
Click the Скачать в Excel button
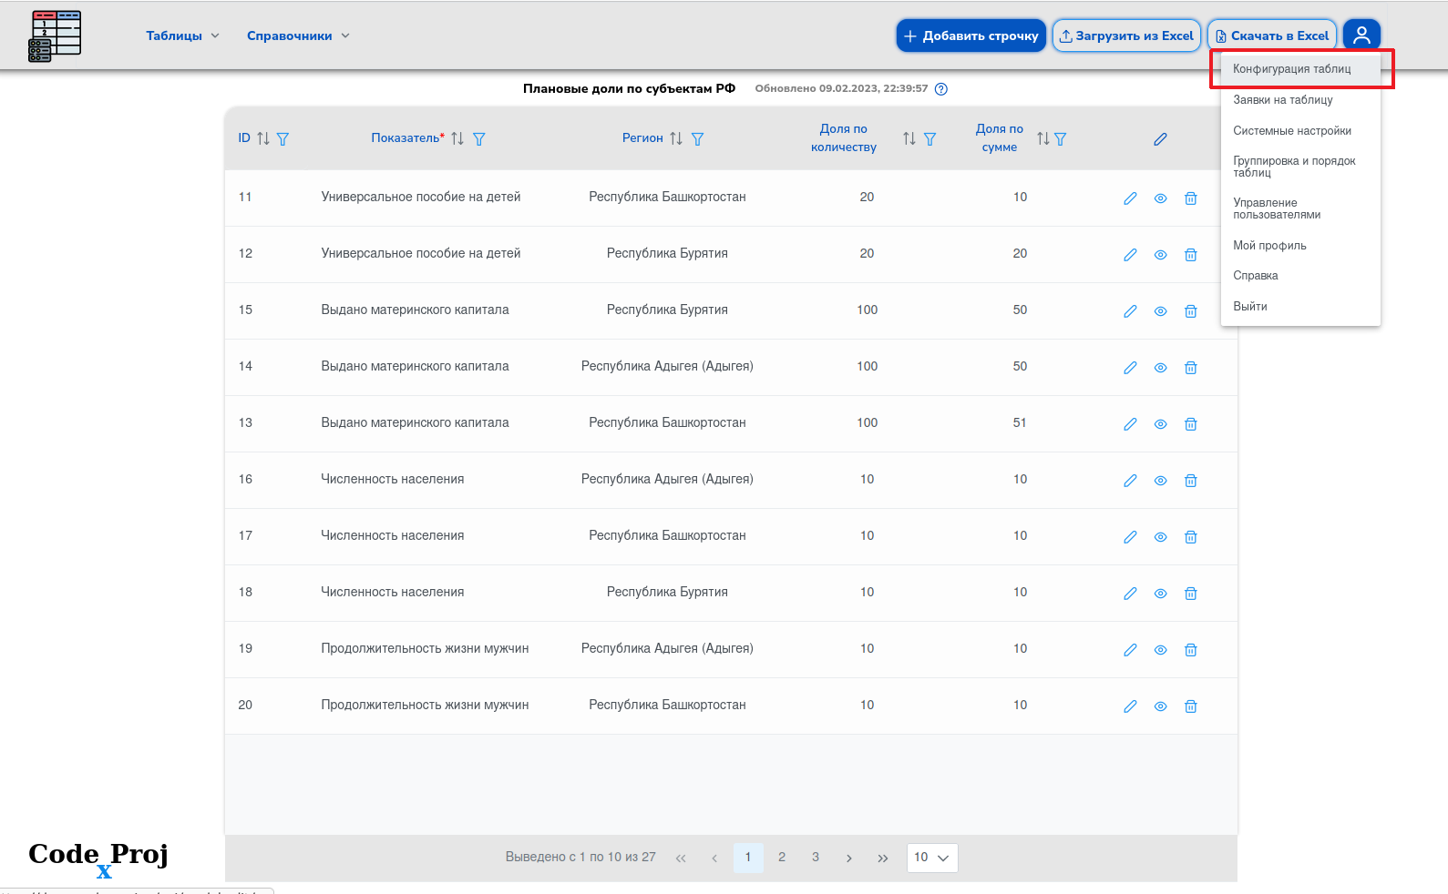(x=1272, y=36)
